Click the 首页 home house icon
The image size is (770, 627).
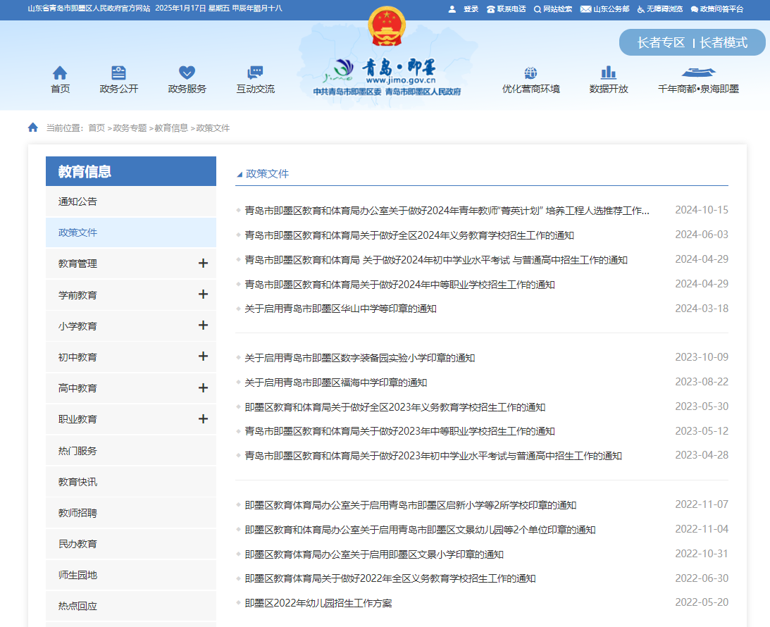pyautogui.click(x=60, y=73)
